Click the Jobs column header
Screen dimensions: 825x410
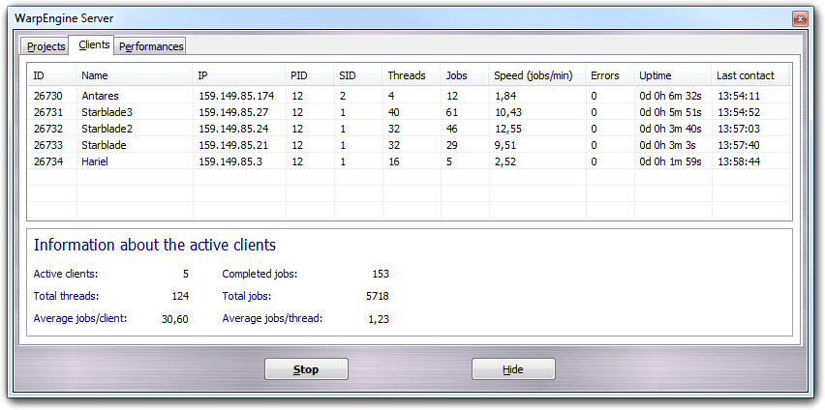464,75
